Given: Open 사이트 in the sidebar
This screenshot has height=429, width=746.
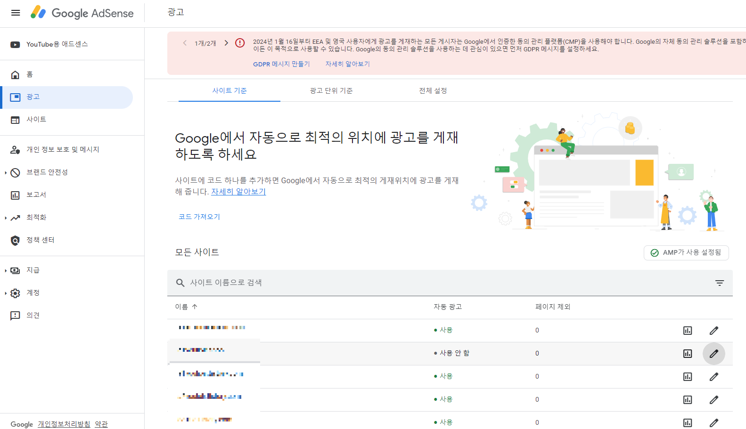Looking at the screenshot, I should [66, 120].
